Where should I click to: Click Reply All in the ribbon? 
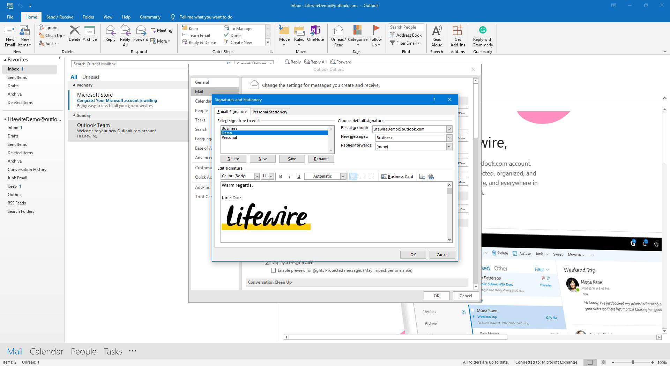coord(125,36)
